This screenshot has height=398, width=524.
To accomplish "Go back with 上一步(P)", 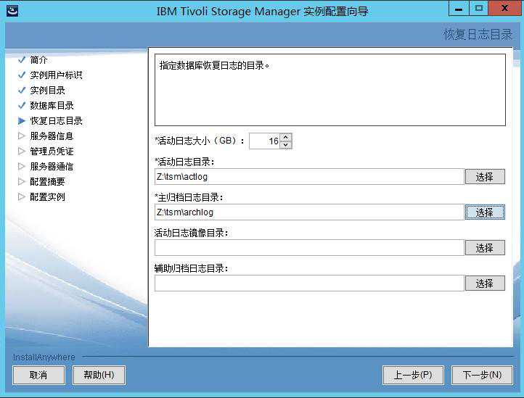I will [413, 375].
